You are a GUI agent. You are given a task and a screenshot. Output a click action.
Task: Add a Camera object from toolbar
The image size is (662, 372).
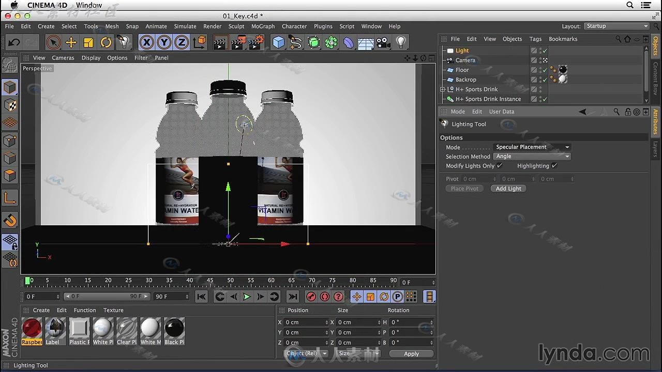click(x=383, y=42)
